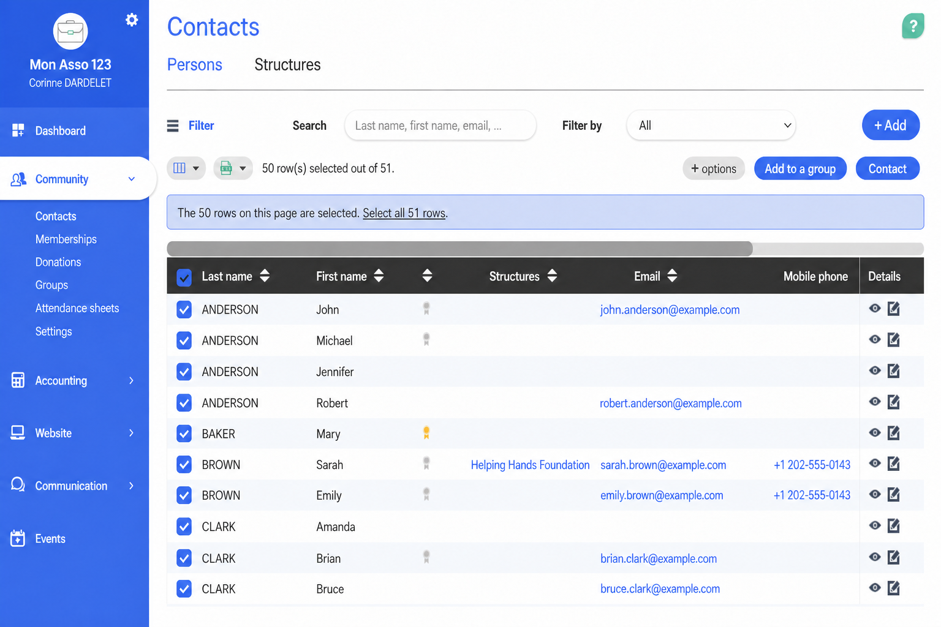Click the Add to a group button
Screen dimensions: 941x627
pos(800,168)
